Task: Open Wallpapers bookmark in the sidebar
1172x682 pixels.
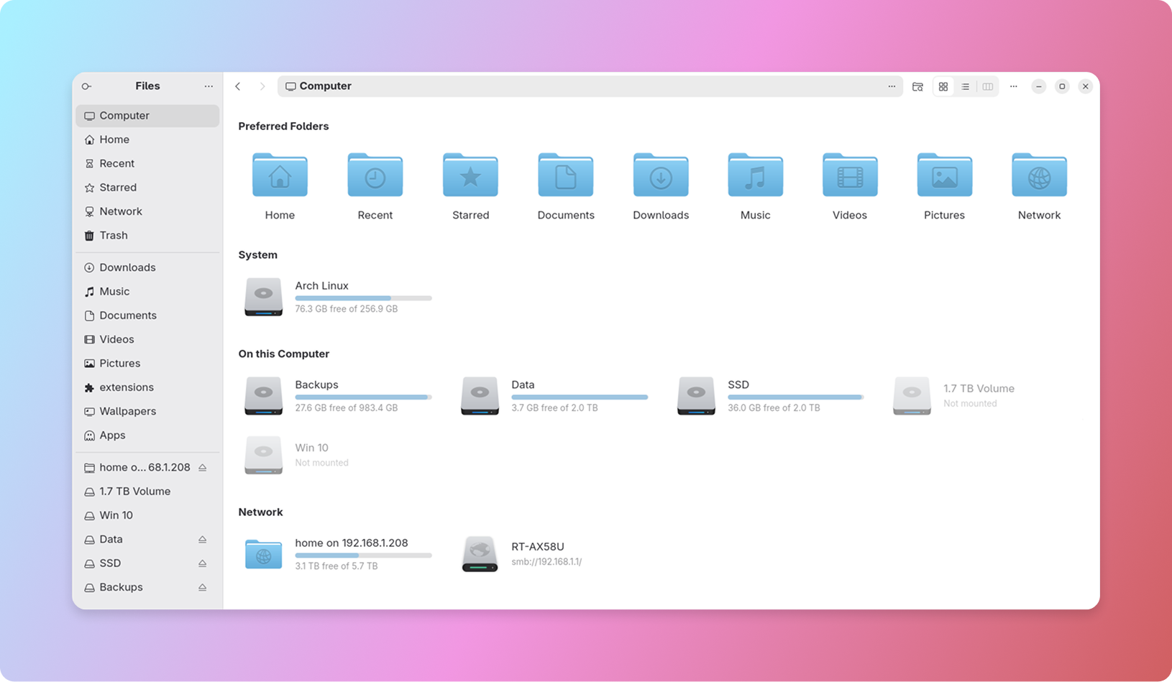Action: (x=147, y=411)
